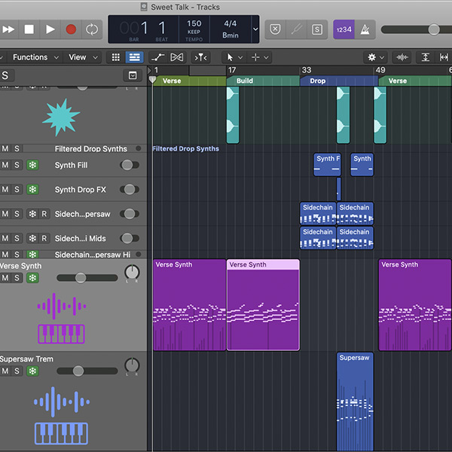Mute the Verse Synth track
The height and width of the screenshot is (452, 452).
pyautogui.click(x=5, y=278)
